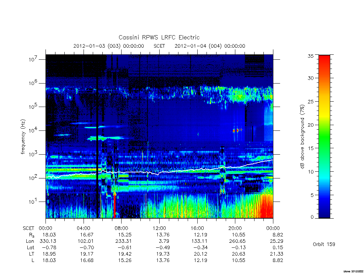The width and height of the screenshot is (364, 273).
Task: Click the L value '15.26'
Action: point(125,260)
